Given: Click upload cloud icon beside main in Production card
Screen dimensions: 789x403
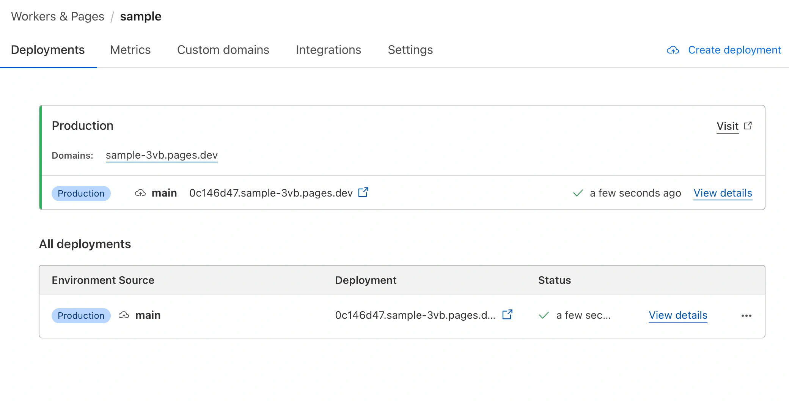Looking at the screenshot, I should pyautogui.click(x=140, y=193).
